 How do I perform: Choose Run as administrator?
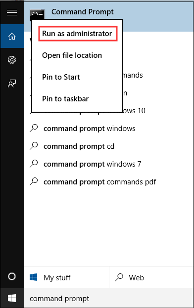(x=78, y=34)
